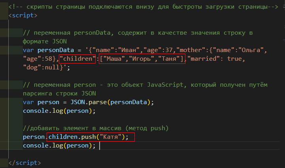This screenshot has height=168, width=285.
Task: Click the "married" key in the JSON
Action: point(204,59)
